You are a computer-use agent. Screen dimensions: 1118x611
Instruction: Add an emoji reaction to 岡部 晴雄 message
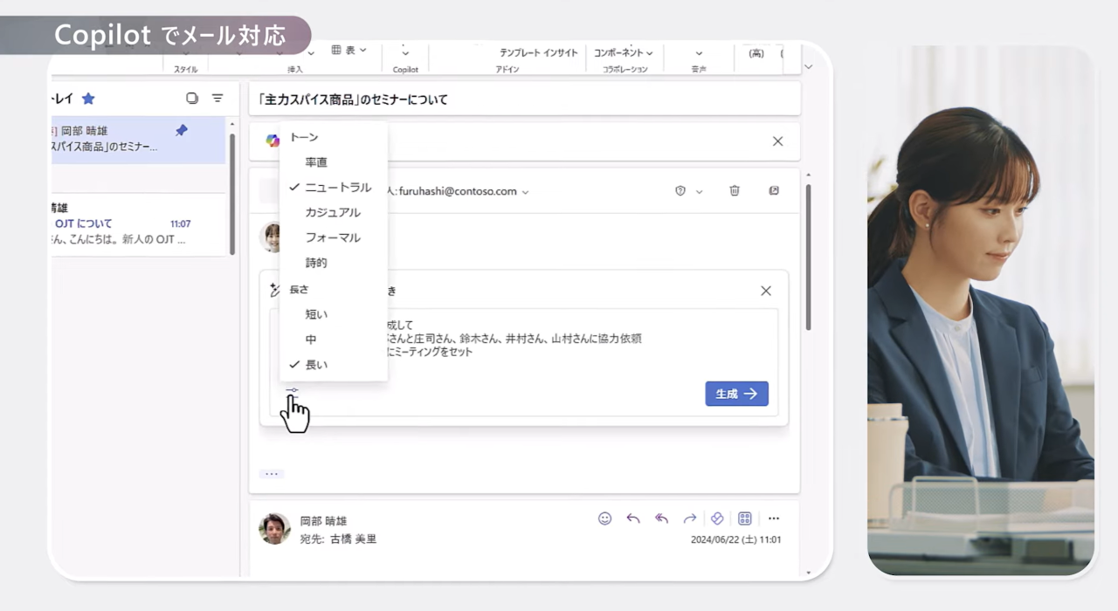(604, 518)
